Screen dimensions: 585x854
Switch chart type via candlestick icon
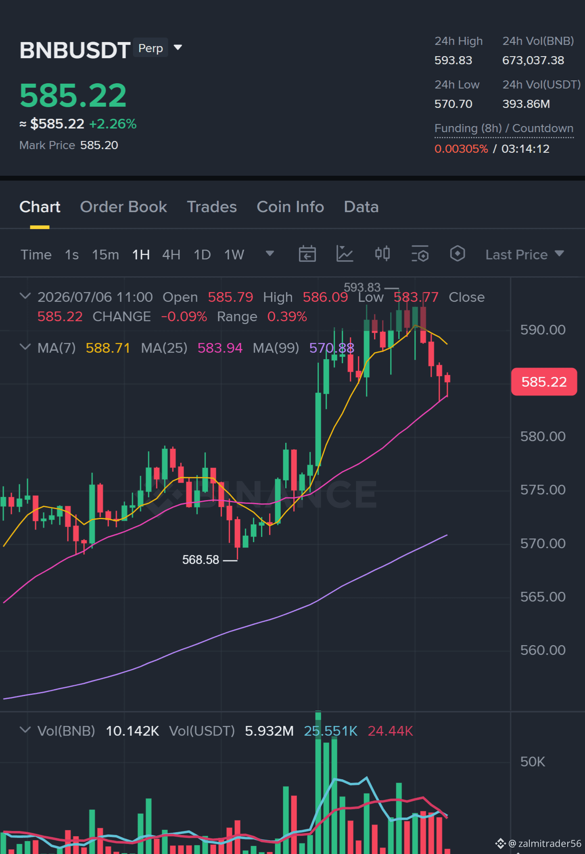coord(382,254)
